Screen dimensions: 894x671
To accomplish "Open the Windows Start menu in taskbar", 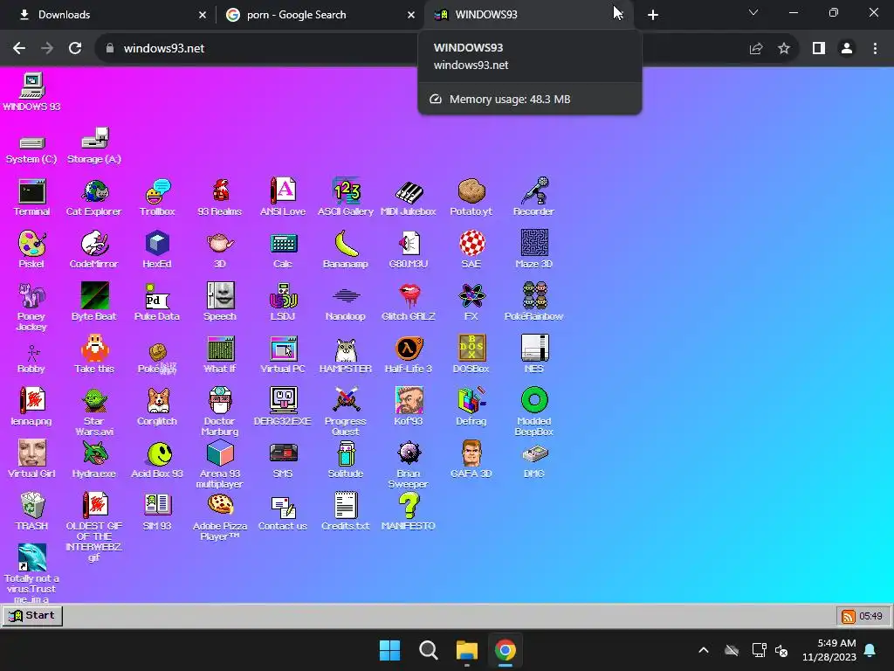I will tap(390, 650).
